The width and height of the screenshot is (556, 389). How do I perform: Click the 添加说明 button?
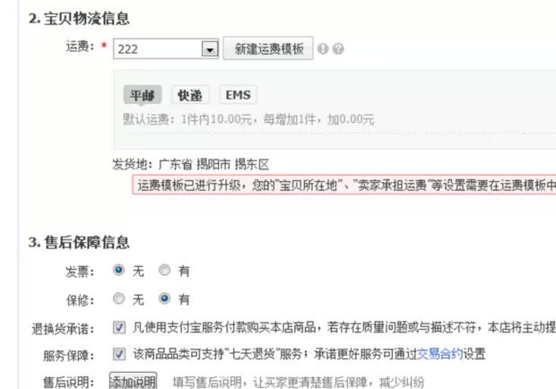[x=133, y=382]
